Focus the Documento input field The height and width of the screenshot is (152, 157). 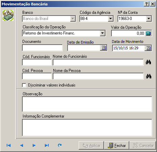[x=42, y=48]
